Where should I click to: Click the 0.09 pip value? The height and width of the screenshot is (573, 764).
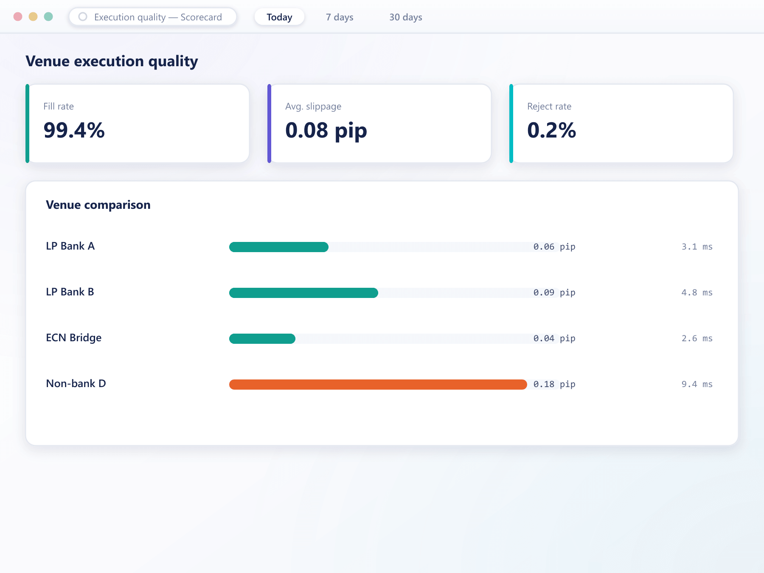tap(554, 292)
